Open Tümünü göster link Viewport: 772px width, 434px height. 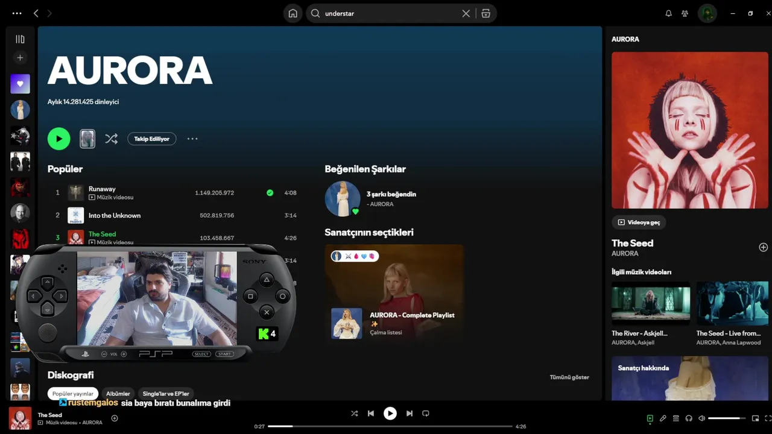[569, 377]
